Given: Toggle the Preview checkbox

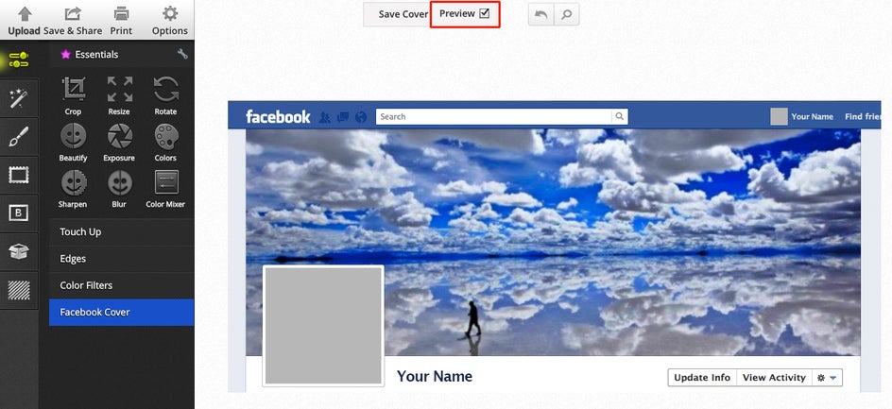Looking at the screenshot, I should [484, 13].
